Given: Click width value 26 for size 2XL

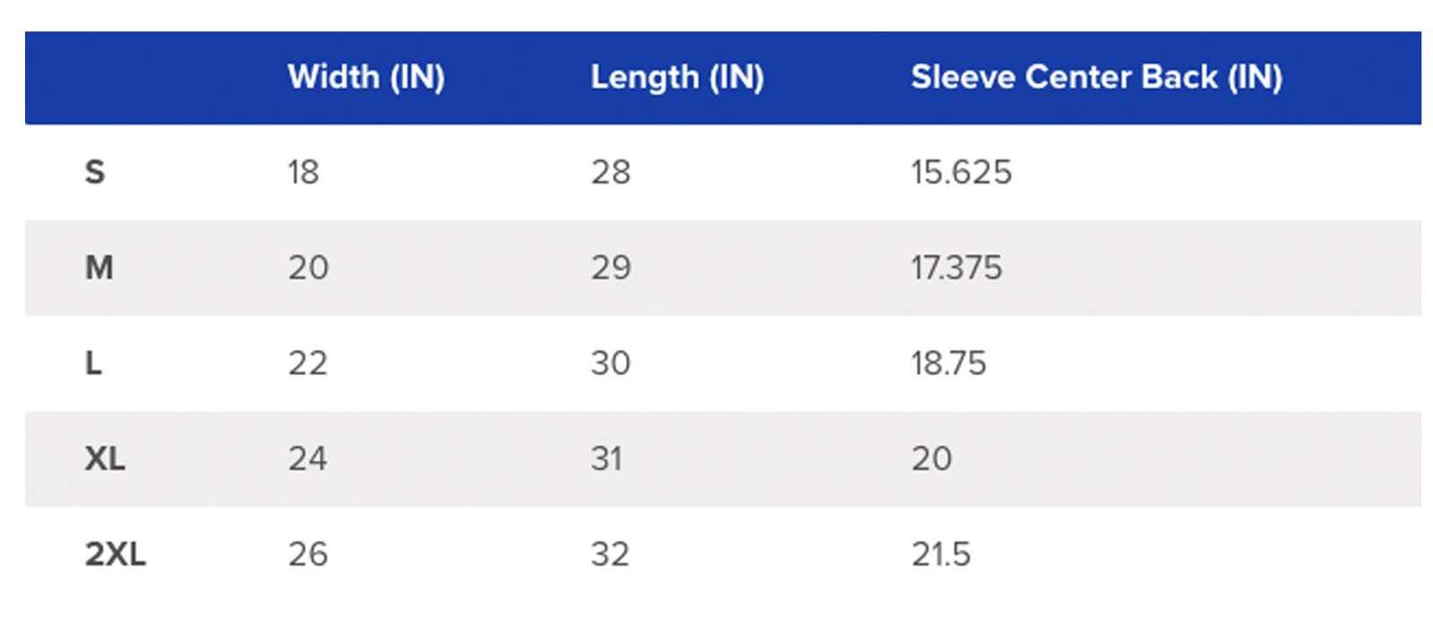Looking at the screenshot, I should (307, 555).
